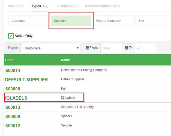The height and width of the screenshot is (136, 171).
Task: Select the Spicers name cell
Action: 67,116
